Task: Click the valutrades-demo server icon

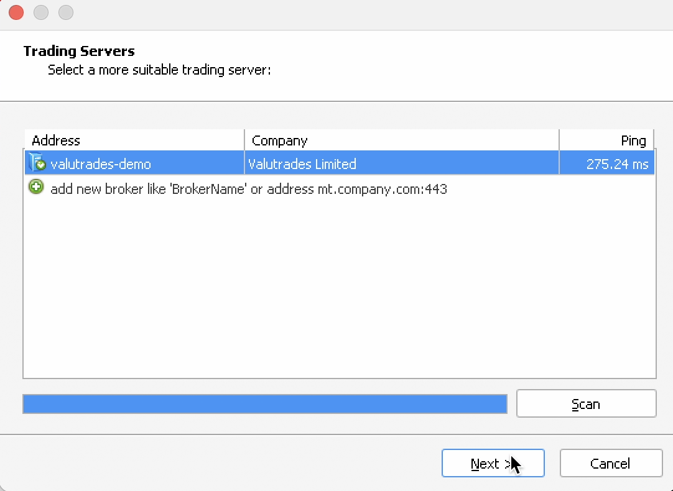Action: [x=37, y=163]
